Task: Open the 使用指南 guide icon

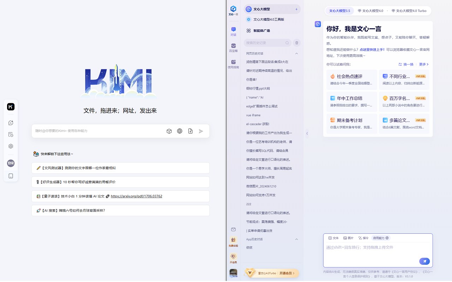Action: (x=233, y=64)
